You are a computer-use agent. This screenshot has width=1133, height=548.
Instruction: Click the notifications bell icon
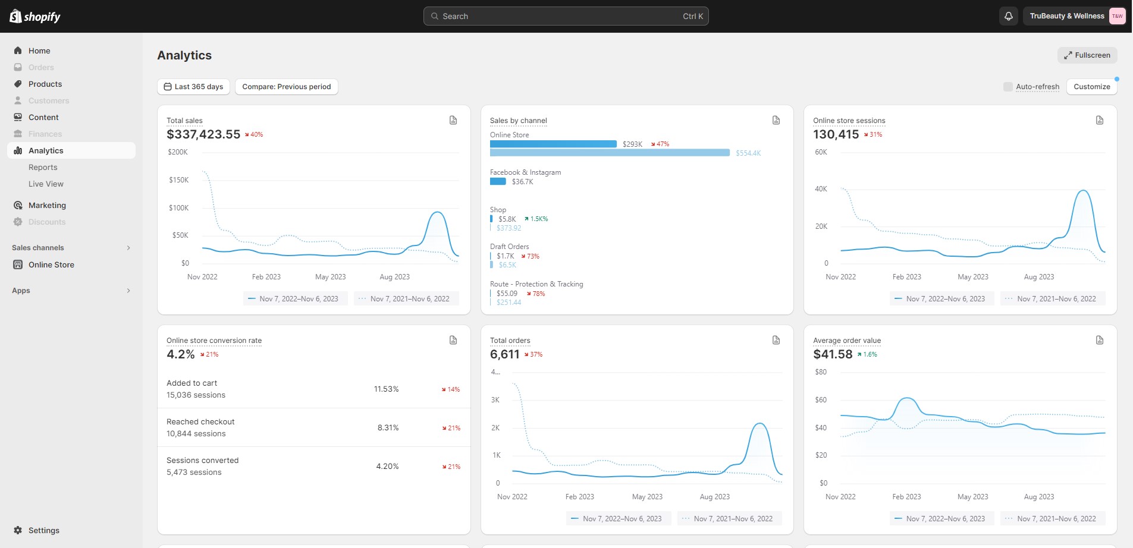pyautogui.click(x=1008, y=16)
